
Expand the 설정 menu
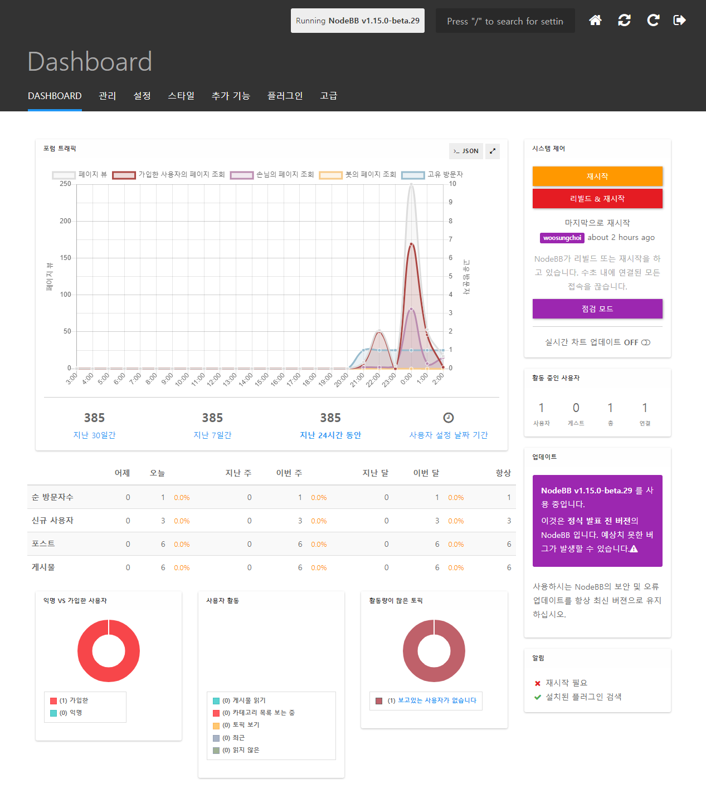tap(142, 96)
